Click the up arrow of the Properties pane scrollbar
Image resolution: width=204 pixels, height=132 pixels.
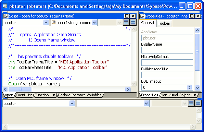(197, 31)
